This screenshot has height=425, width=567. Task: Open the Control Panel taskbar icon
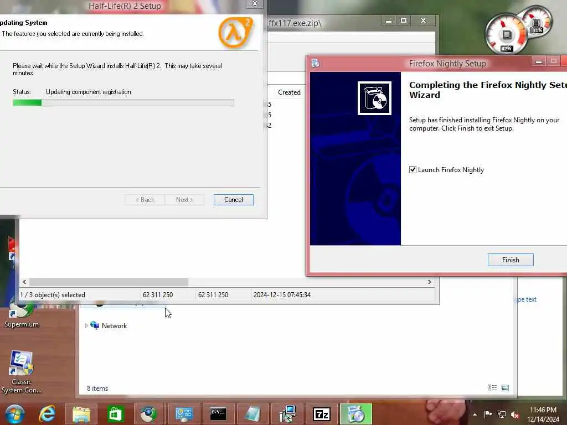click(184, 414)
